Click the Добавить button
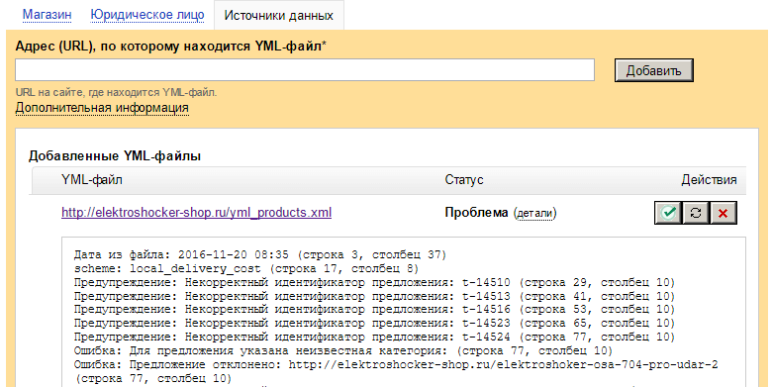This screenshot has width=772, height=387. [x=654, y=70]
